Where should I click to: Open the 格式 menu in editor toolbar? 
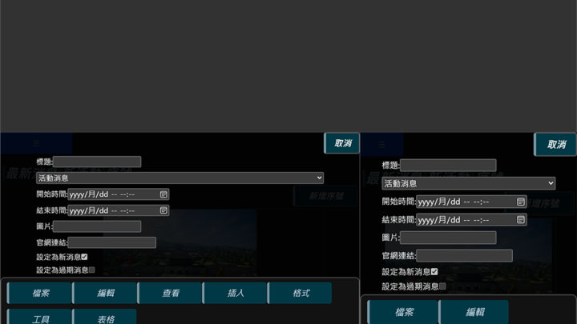[301, 293]
